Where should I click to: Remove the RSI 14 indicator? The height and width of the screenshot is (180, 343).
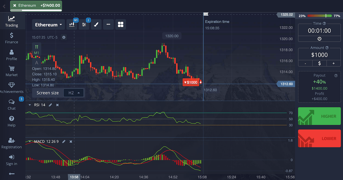(x=57, y=105)
